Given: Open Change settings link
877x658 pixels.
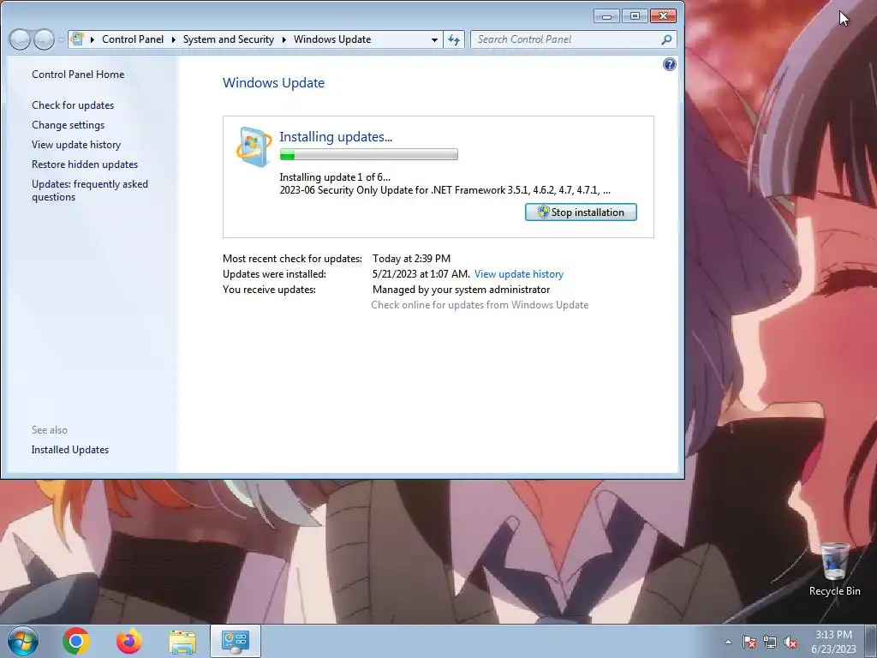Looking at the screenshot, I should pyautogui.click(x=69, y=125).
